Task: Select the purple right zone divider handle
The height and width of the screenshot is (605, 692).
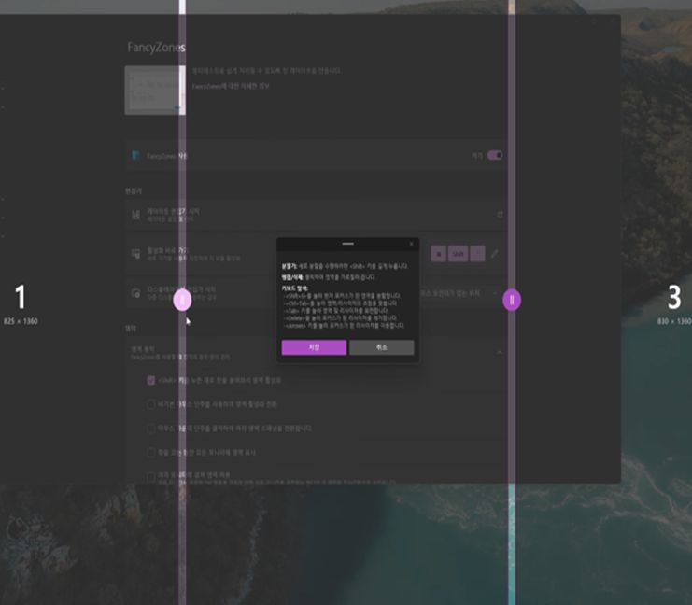Action: tap(512, 300)
